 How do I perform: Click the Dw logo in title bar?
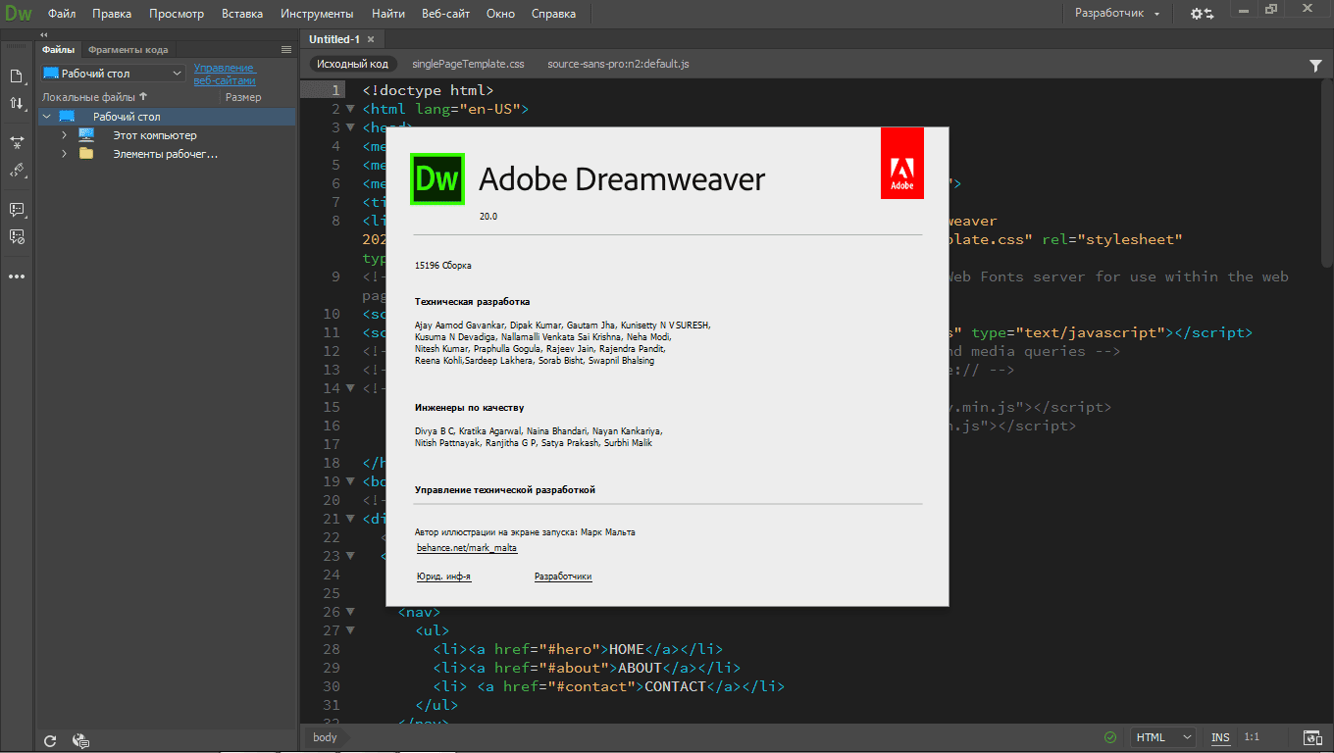click(x=17, y=14)
